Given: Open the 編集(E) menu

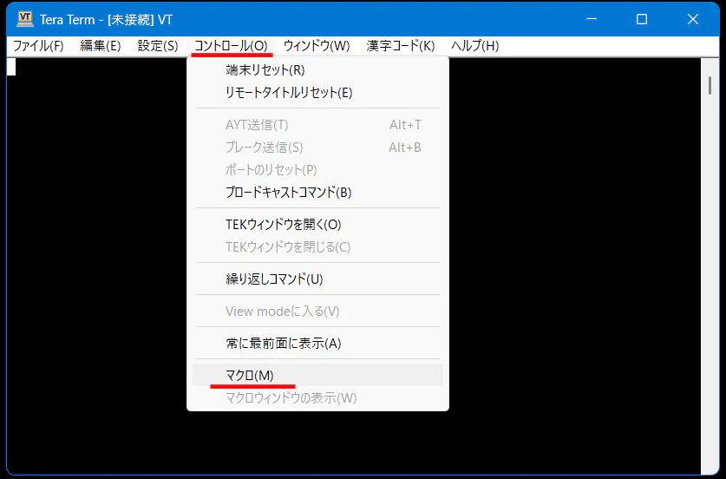Looking at the screenshot, I should point(101,46).
